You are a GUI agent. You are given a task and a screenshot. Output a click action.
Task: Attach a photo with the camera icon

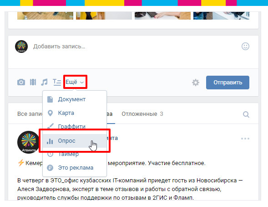[x=21, y=82]
